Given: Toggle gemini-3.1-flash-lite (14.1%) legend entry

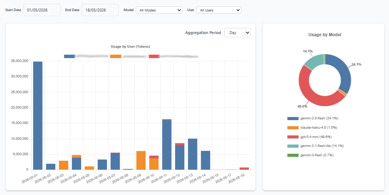Looking at the screenshot, I should click(x=315, y=146).
